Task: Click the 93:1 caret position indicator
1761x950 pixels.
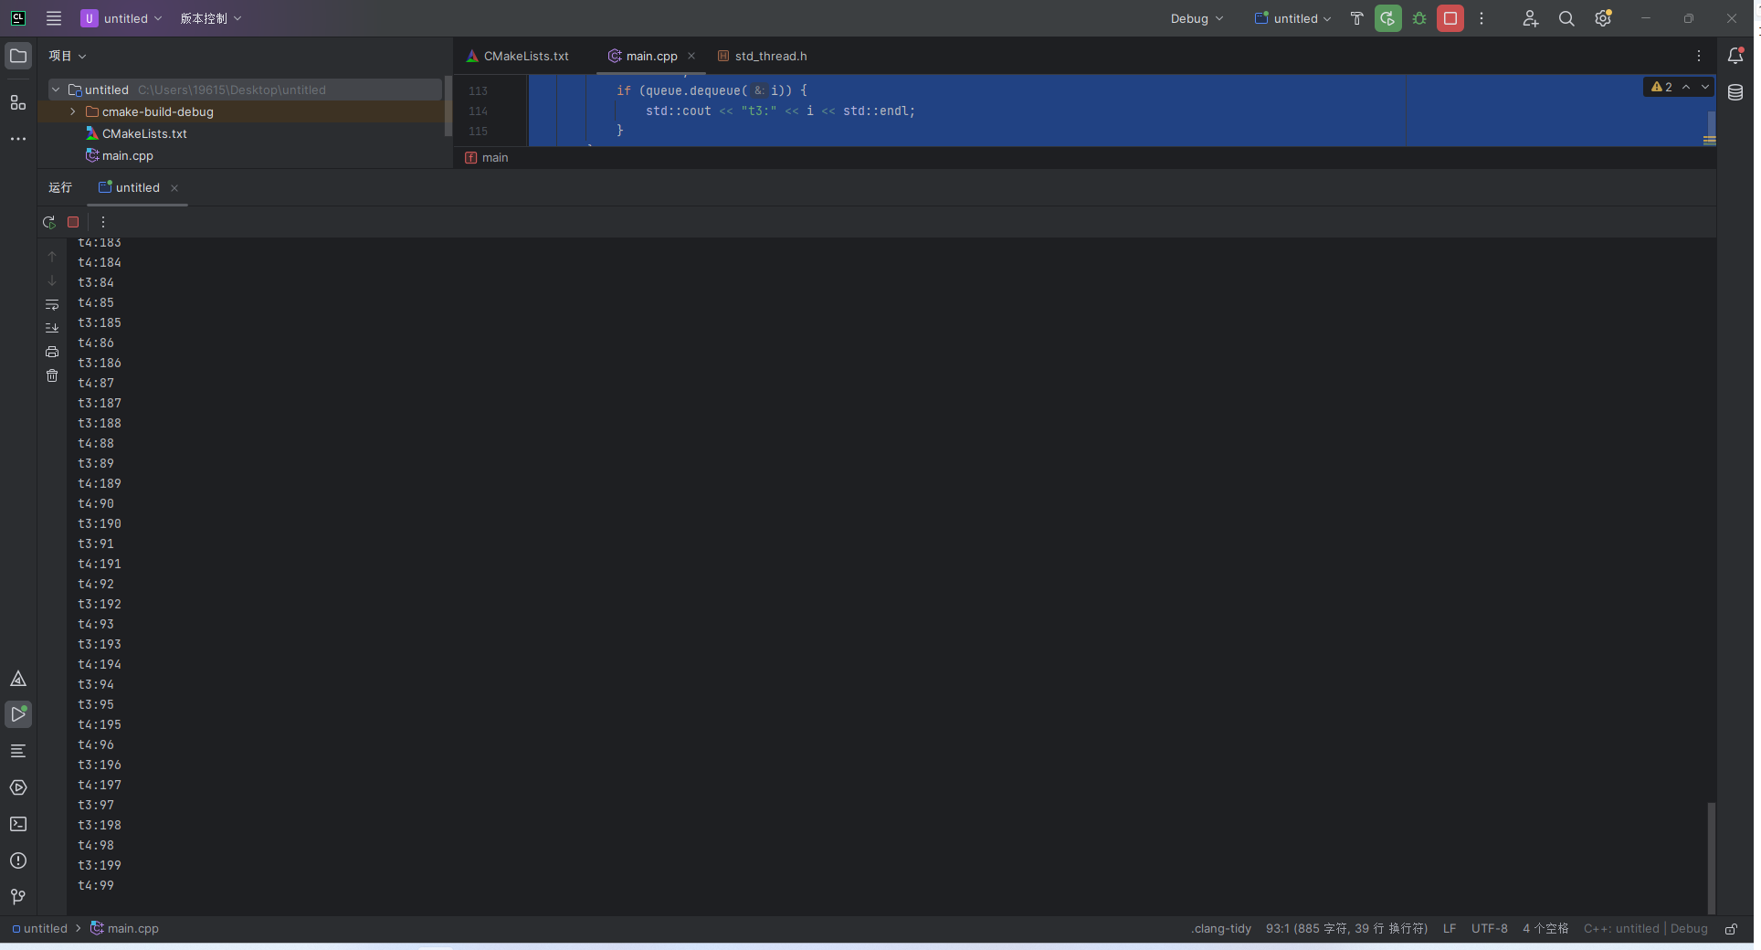Action: (x=1346, y=928)
